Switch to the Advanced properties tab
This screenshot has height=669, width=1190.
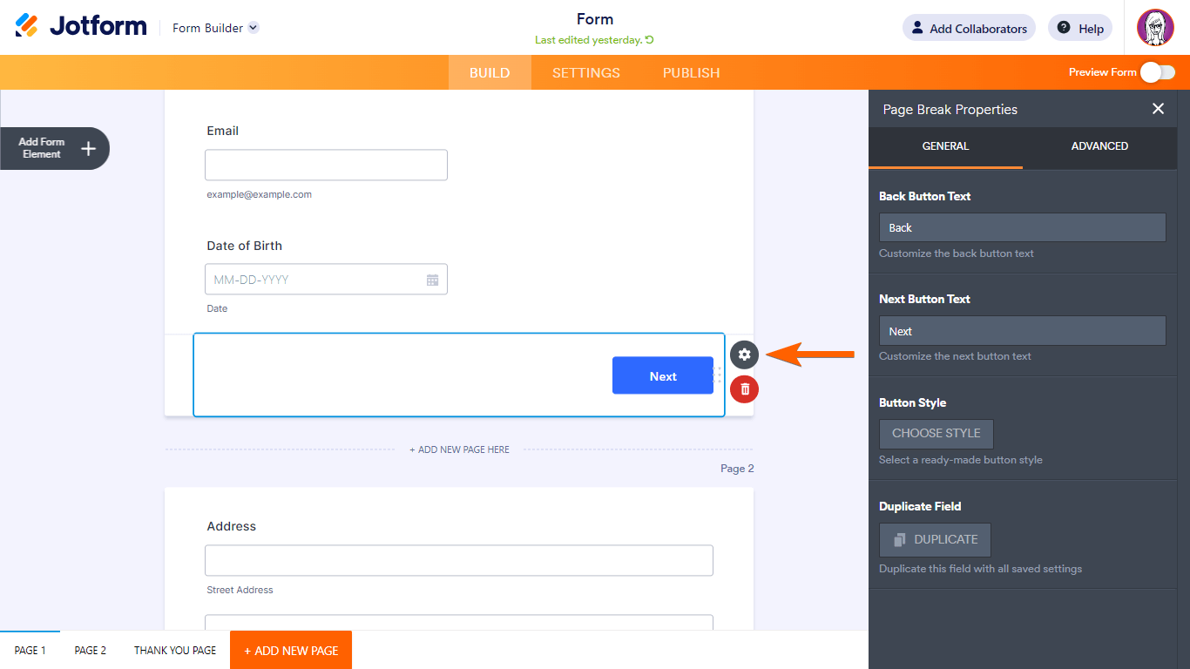(1099, 146)
